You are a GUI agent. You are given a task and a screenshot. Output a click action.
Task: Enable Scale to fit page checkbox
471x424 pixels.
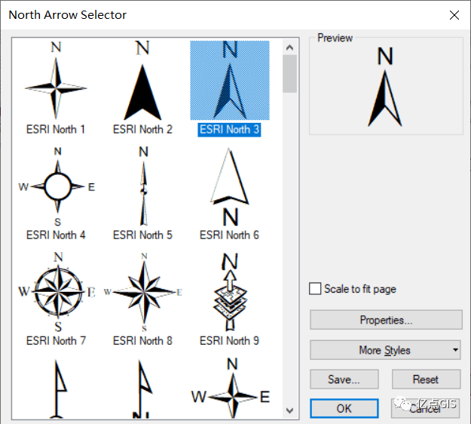point(315,289)
